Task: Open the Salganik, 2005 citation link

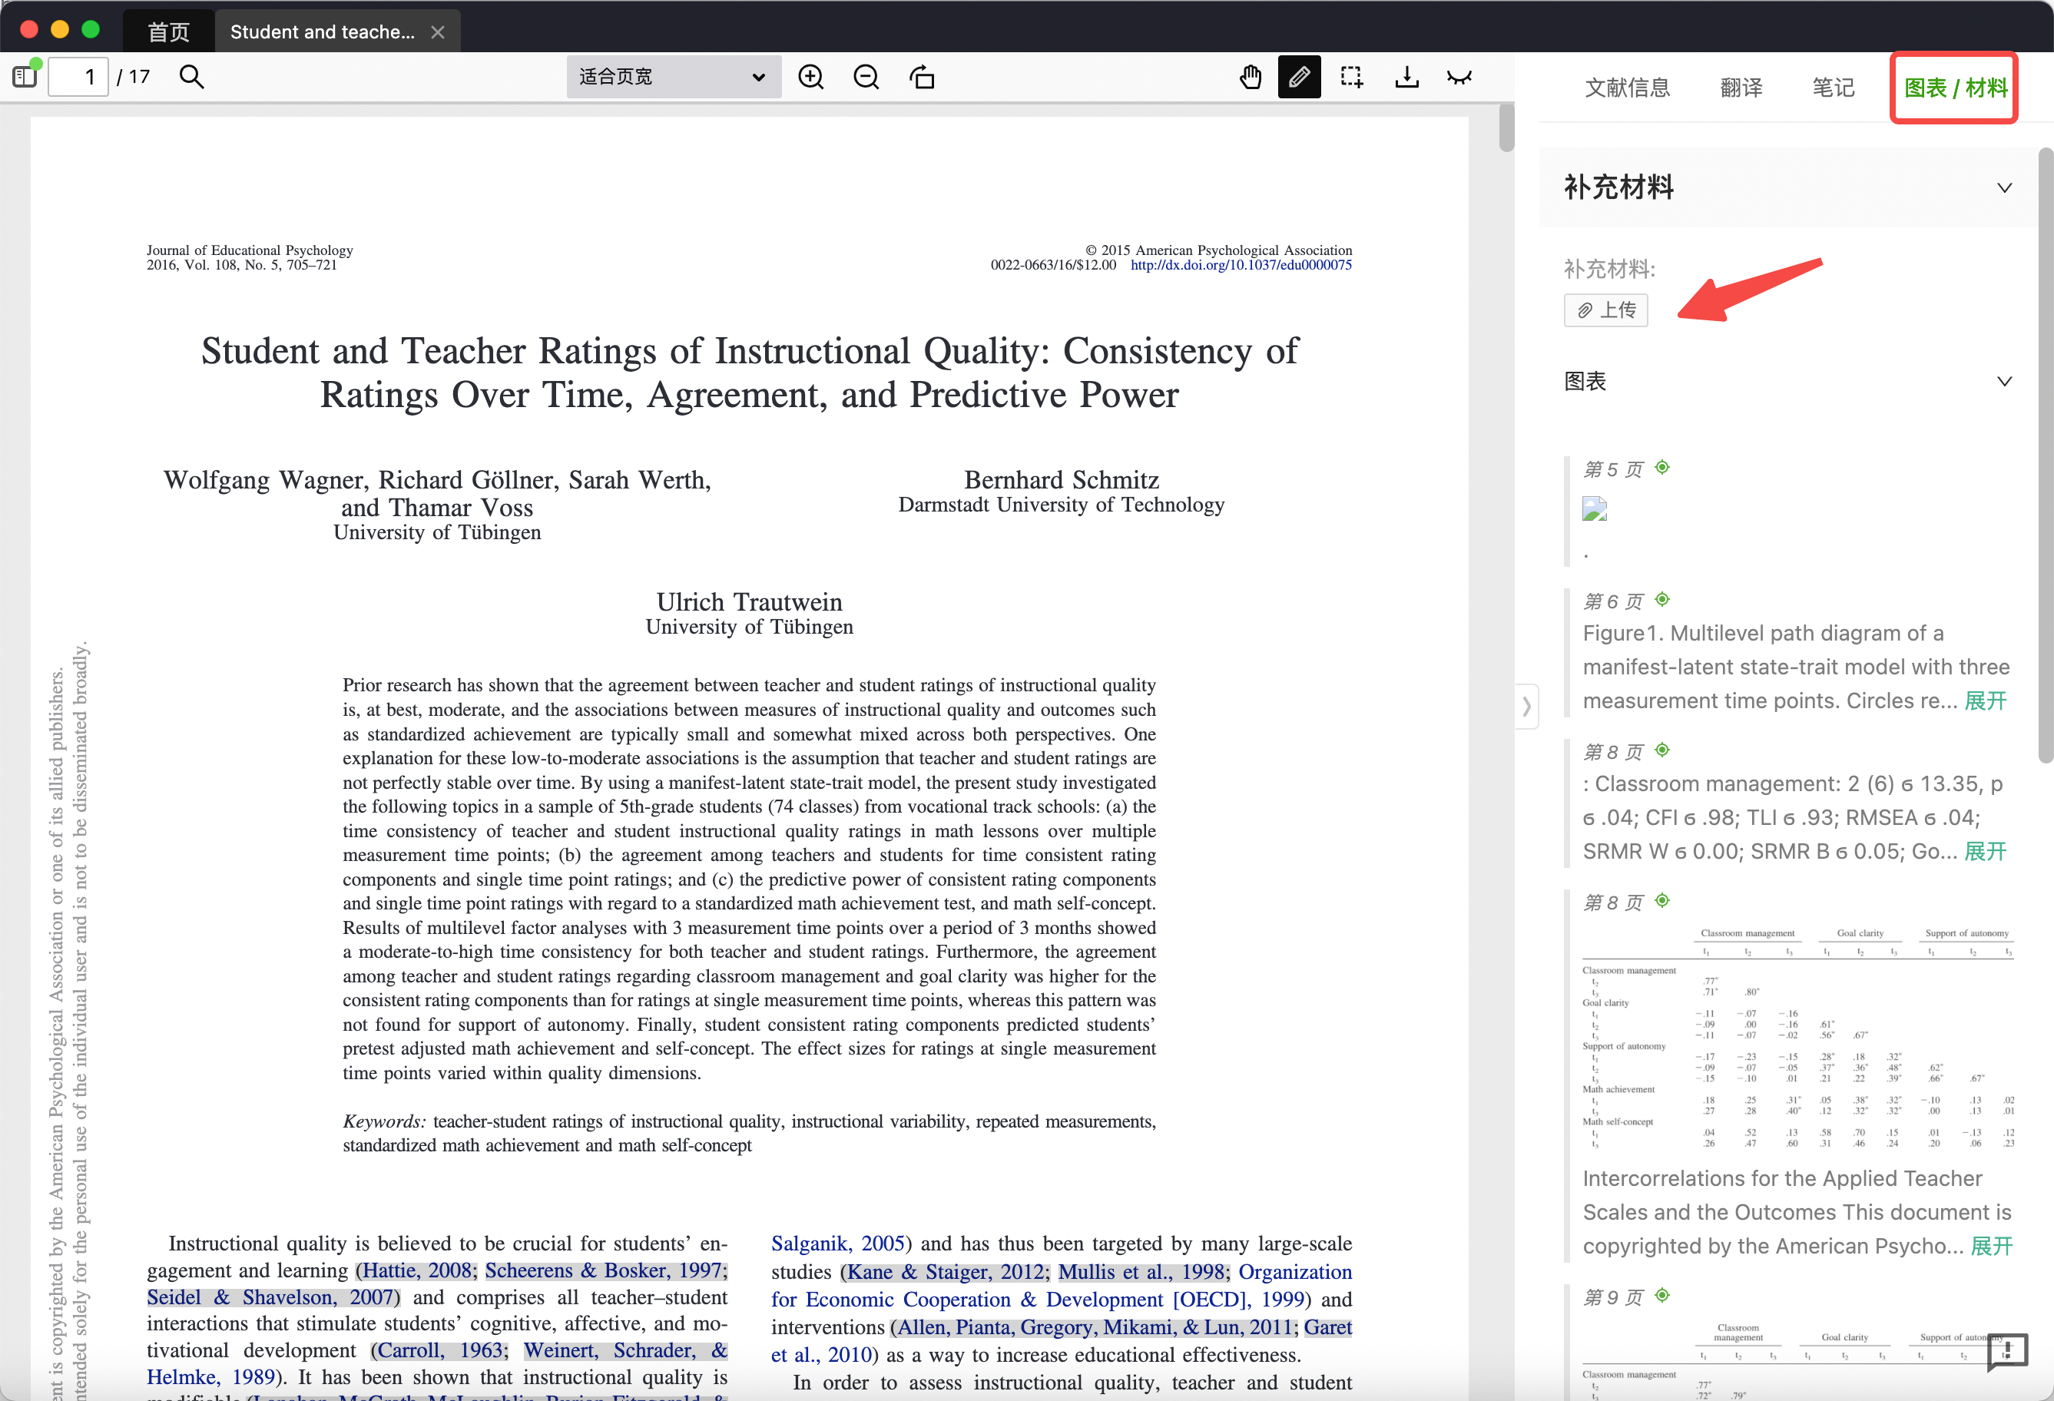Action: 838,1244
